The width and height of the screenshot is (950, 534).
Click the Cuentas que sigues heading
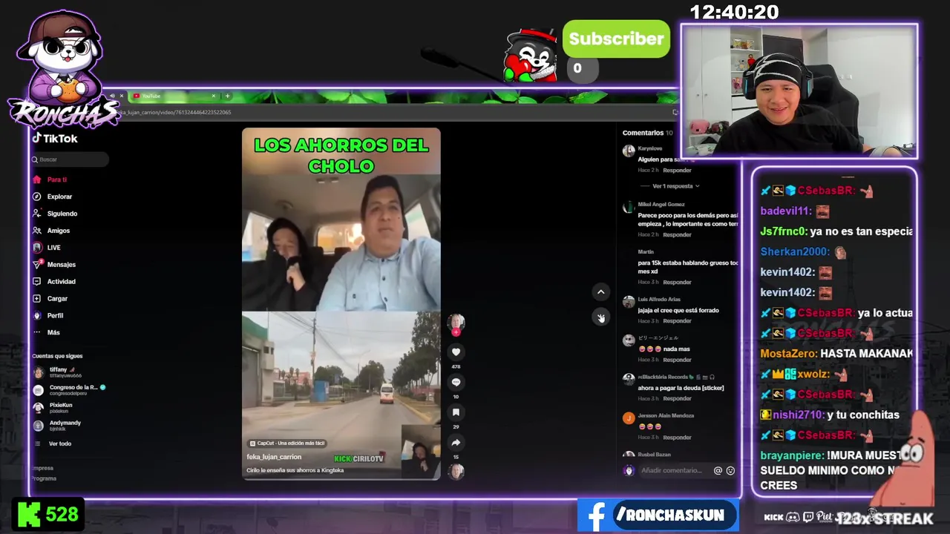click(x=57, y=356)
